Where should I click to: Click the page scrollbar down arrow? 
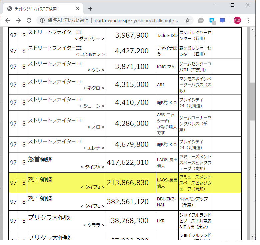(252, 237)
